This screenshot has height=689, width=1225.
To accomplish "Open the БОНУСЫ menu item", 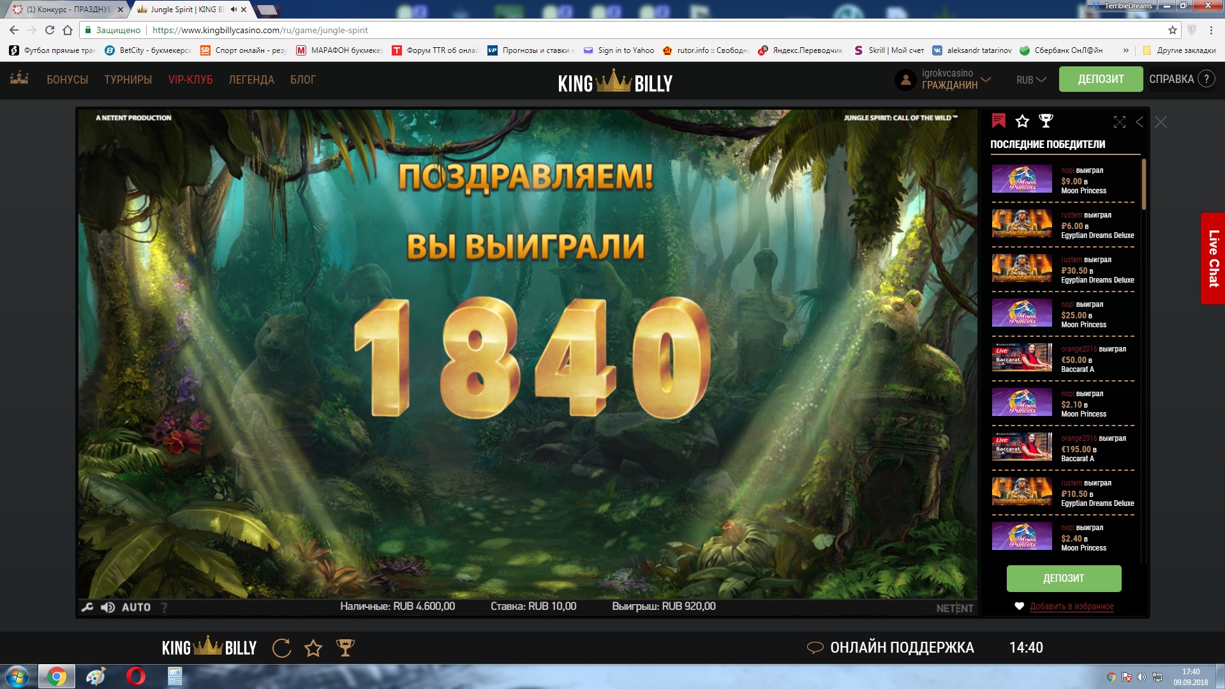I will pos(67,80).
